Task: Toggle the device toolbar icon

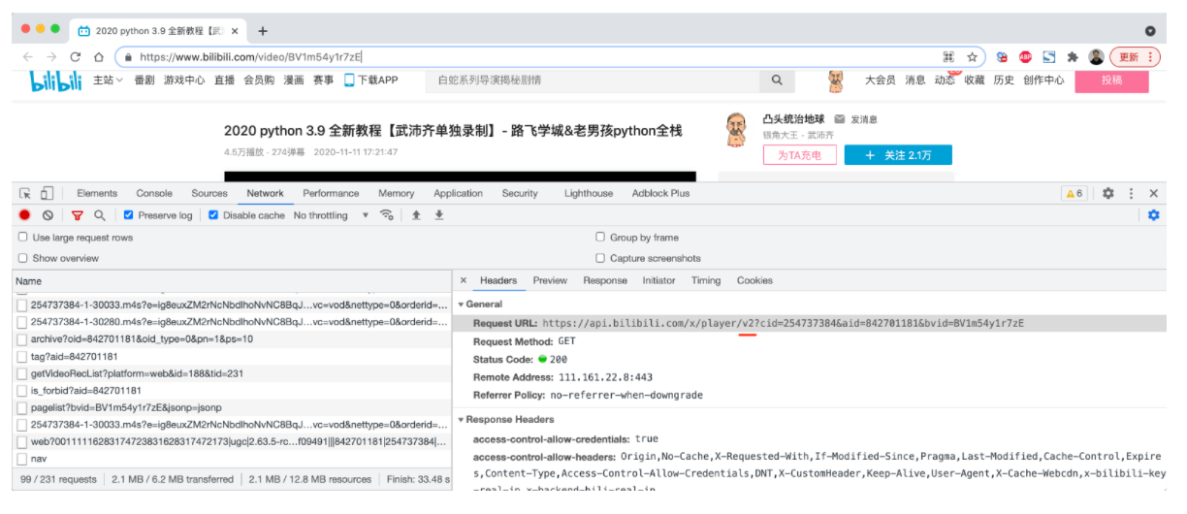Action: (47, 193)
